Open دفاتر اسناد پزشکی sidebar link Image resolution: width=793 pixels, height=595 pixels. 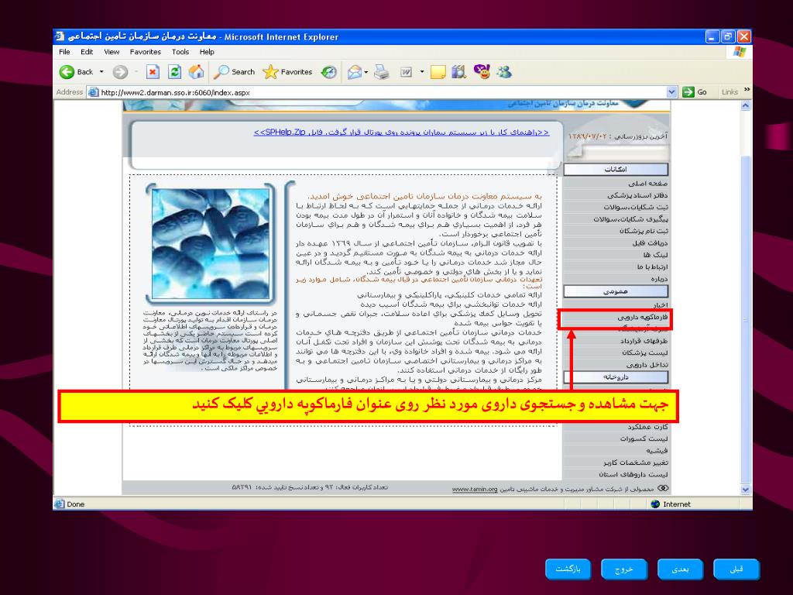click(637, 195)
